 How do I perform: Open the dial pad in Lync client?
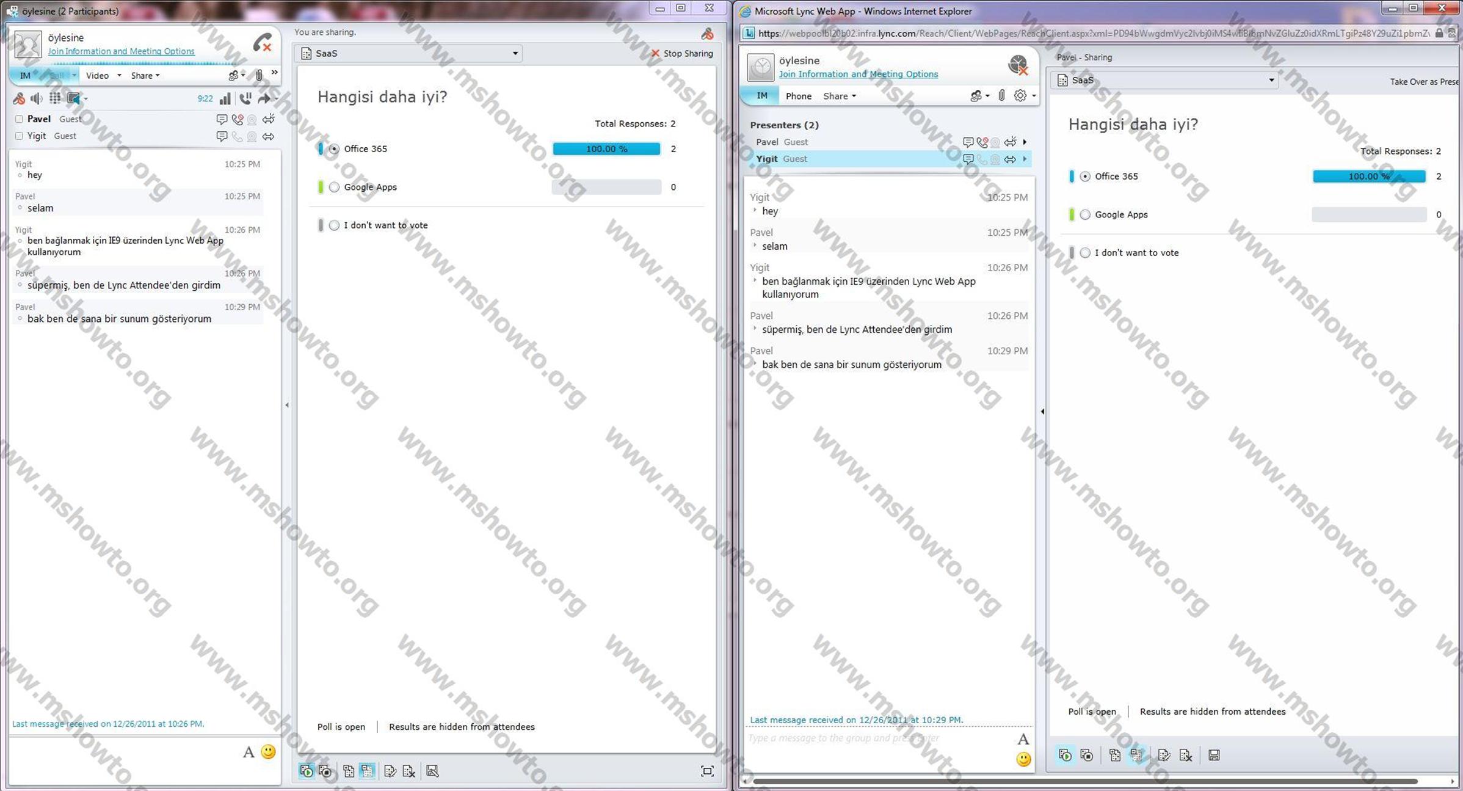point(55,98)
